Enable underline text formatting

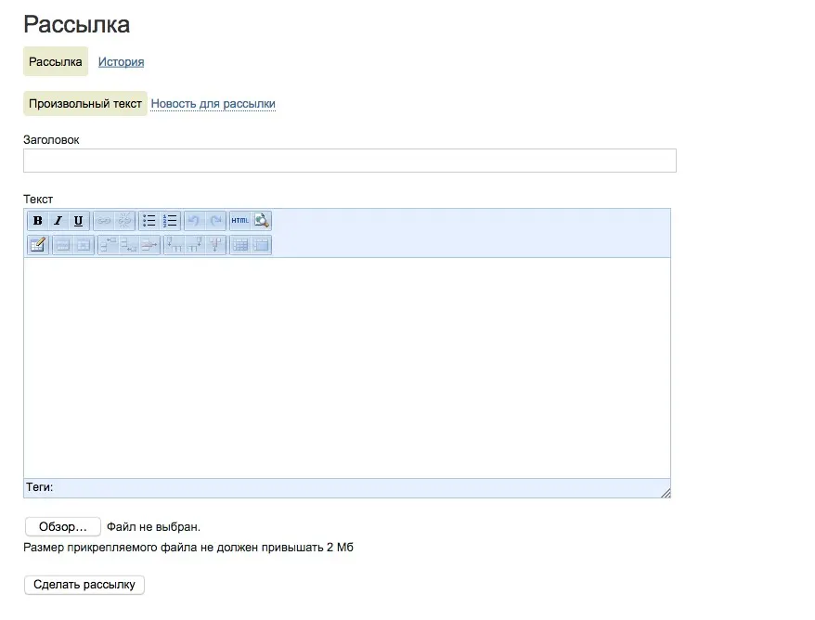pos(78,221)
